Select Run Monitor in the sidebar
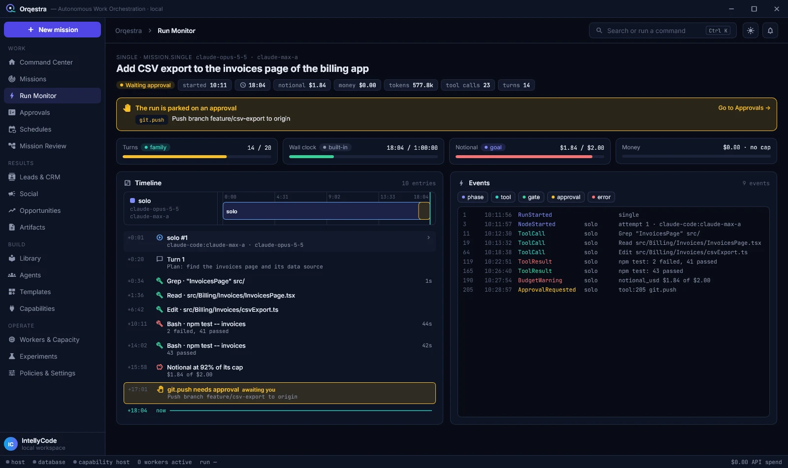This screenshot has height=468, width=788. [52, 96]
